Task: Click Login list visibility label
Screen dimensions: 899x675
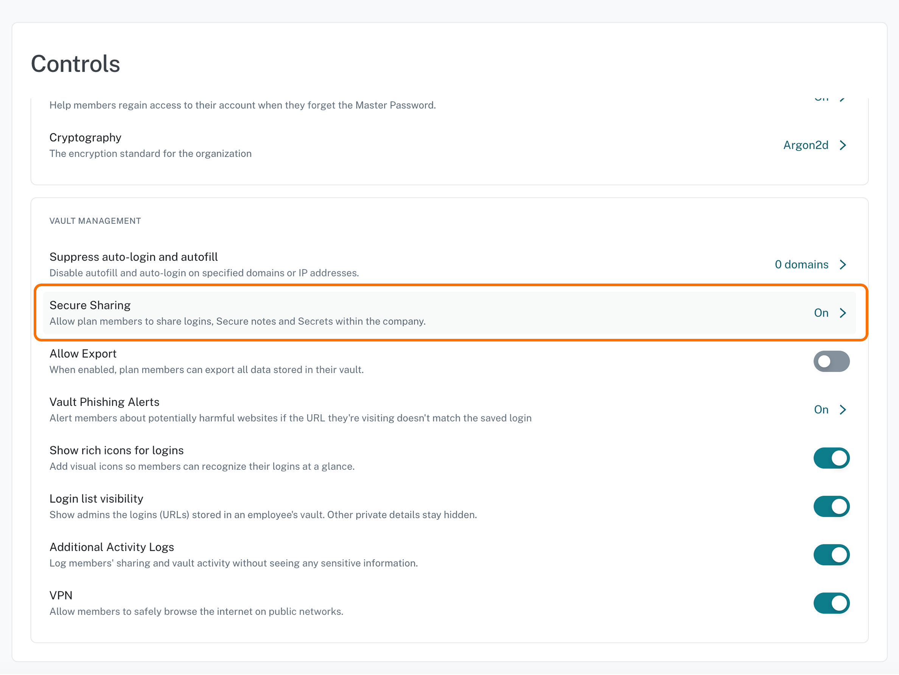Action: [x=96, y=499]
